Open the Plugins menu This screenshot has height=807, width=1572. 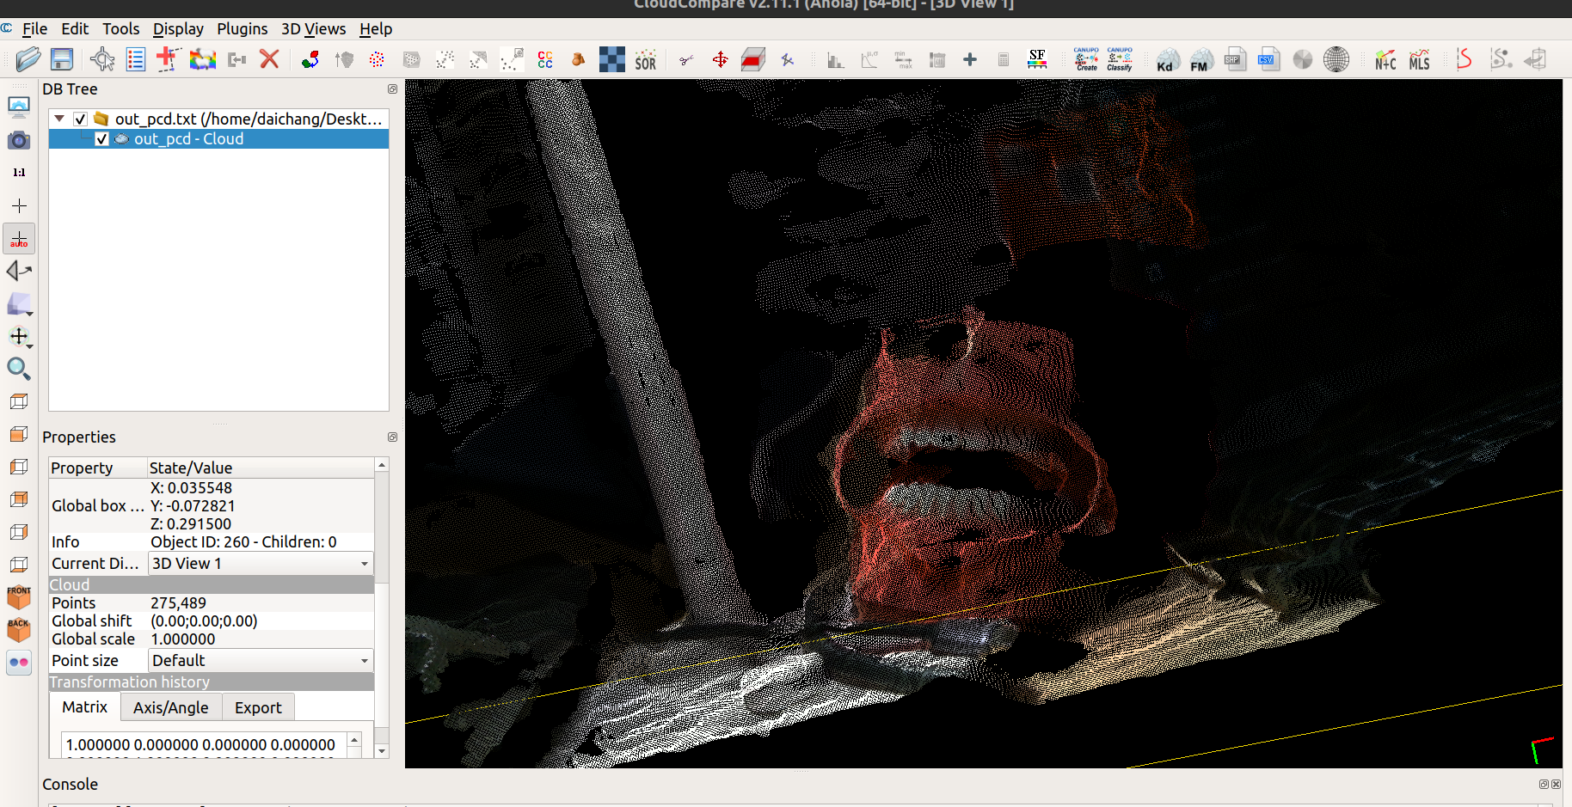point(243,29)
